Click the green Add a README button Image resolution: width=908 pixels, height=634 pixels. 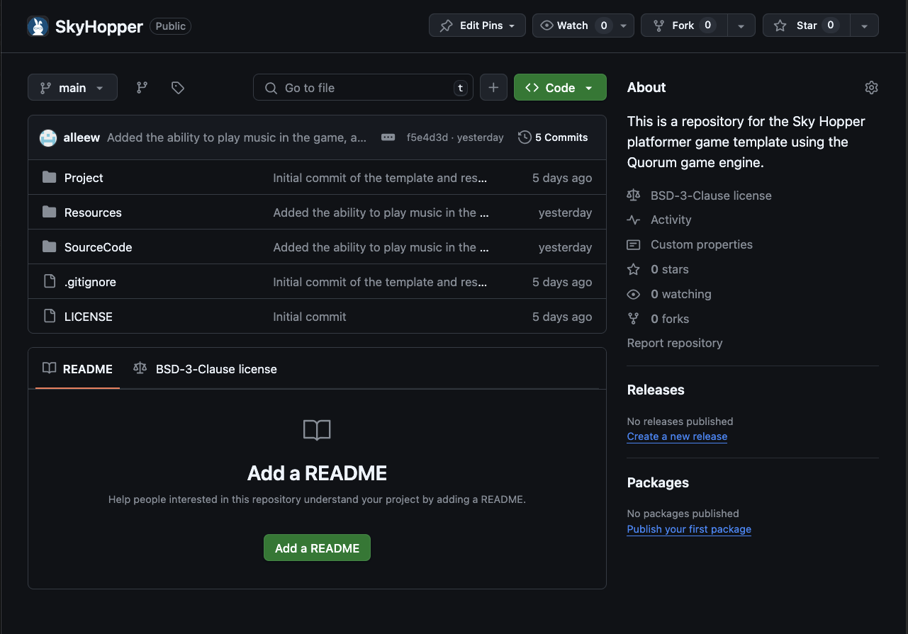click(x=317, y=548)
